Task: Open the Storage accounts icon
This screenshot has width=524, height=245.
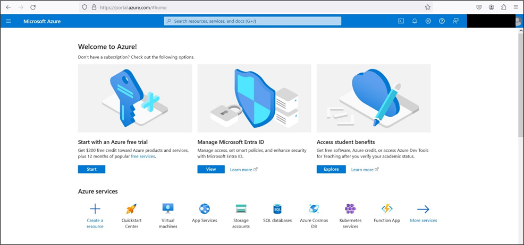Action: (x=241, y=209)
